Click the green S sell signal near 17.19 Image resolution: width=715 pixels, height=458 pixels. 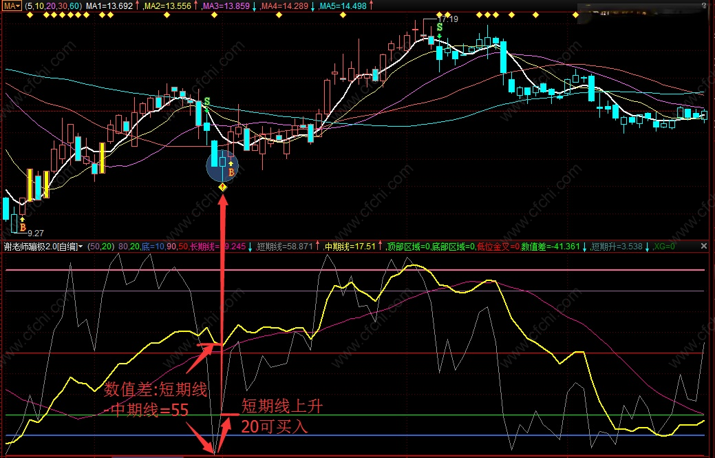(x=439, y=27)
